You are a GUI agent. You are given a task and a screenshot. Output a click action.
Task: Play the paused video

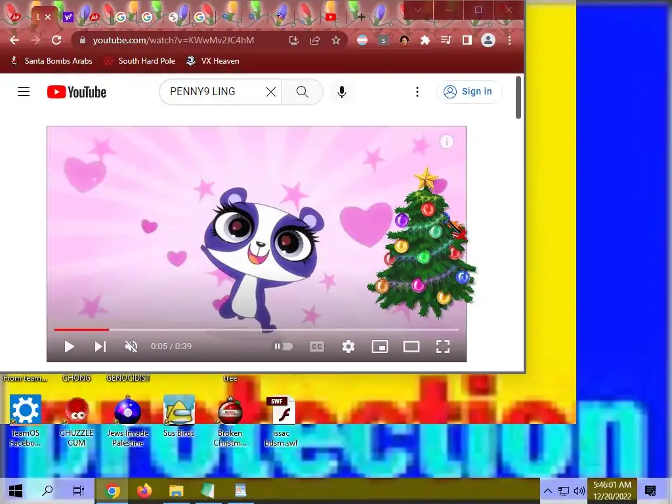70,346
